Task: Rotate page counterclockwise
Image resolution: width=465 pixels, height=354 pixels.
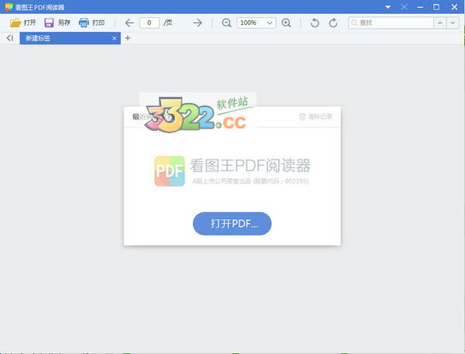Action: [x=315, y=22]
